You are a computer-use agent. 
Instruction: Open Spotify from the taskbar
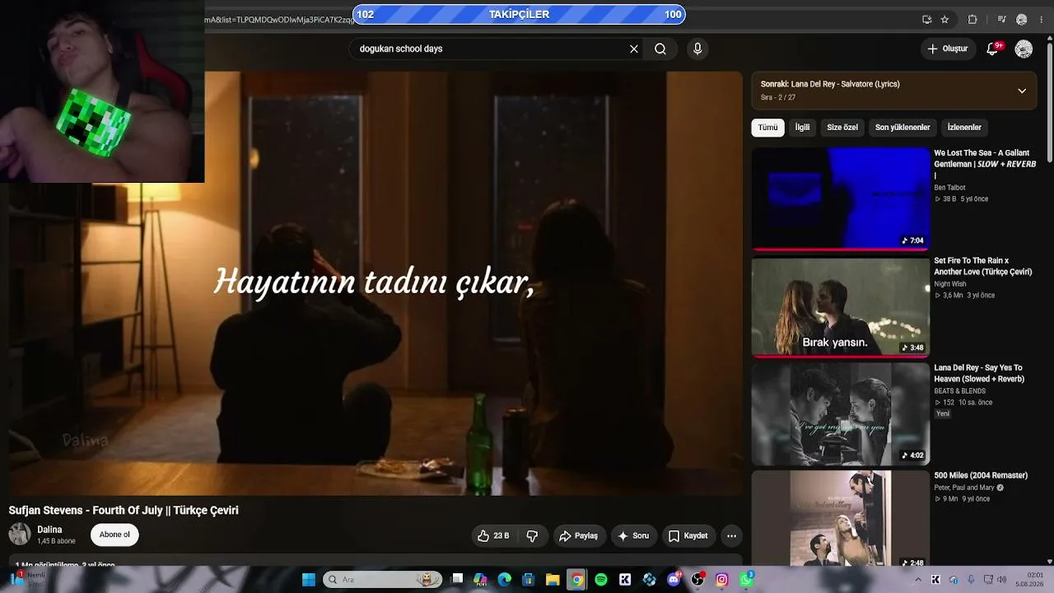601,580
